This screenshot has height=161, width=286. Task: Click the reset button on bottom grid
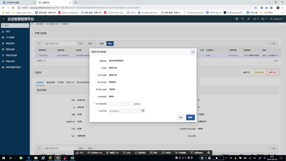point(273,148)
